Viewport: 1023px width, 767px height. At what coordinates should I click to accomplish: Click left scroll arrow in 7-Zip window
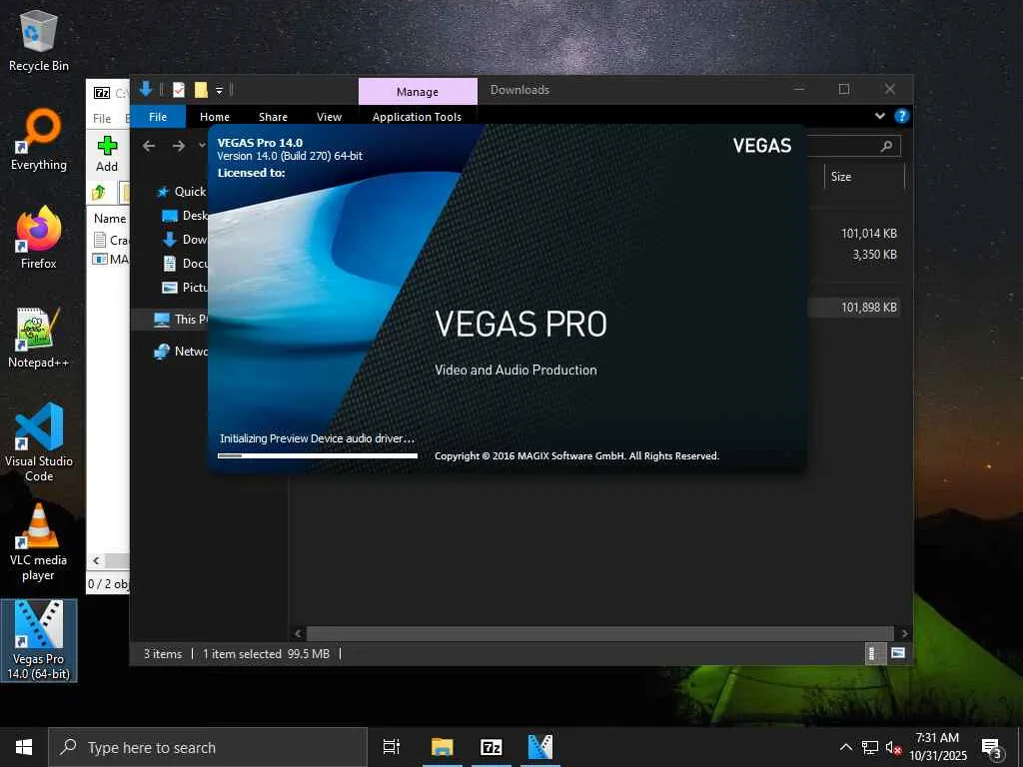coord(97,560)
